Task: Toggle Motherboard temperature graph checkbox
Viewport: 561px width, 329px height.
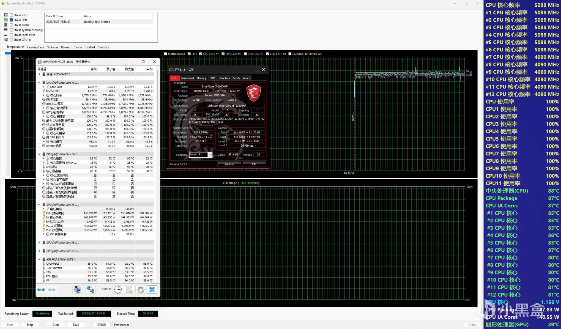Action: [166, 54]
